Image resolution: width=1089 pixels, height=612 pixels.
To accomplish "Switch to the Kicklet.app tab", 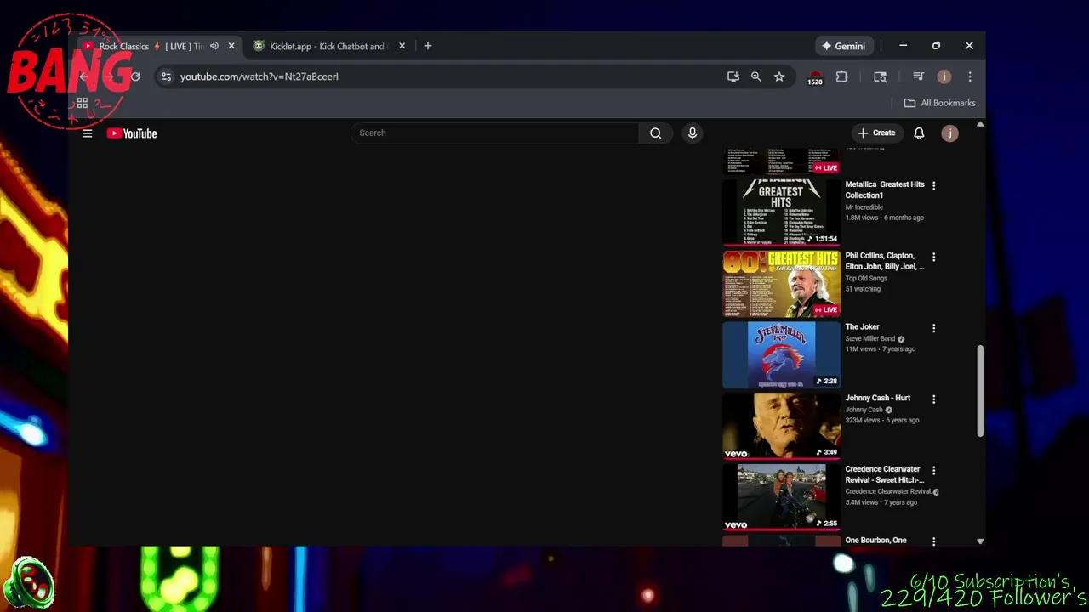I will pos(327,46).
